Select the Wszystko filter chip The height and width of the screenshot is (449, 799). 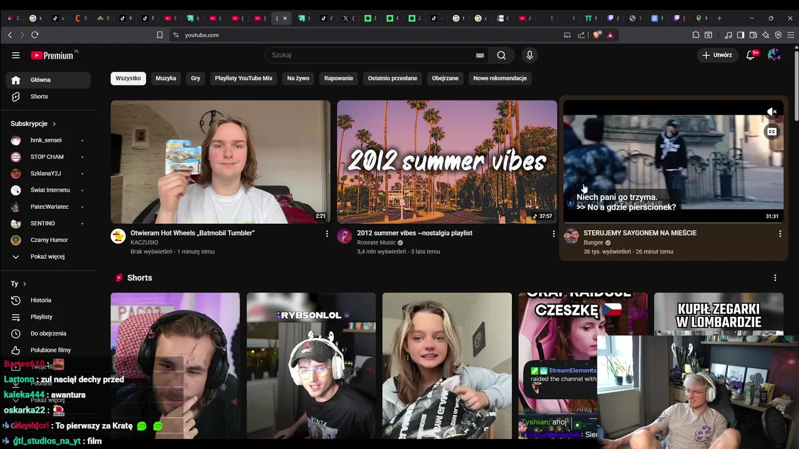click(128, 79)
